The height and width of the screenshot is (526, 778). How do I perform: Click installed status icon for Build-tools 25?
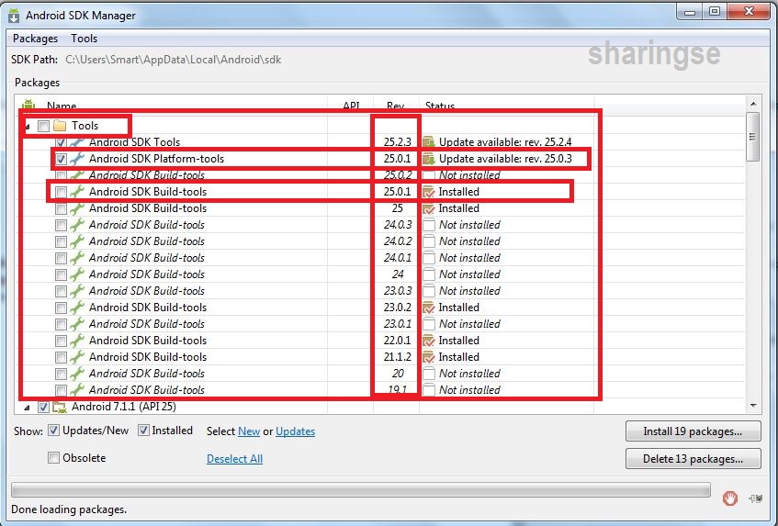[x=429, y=208]
